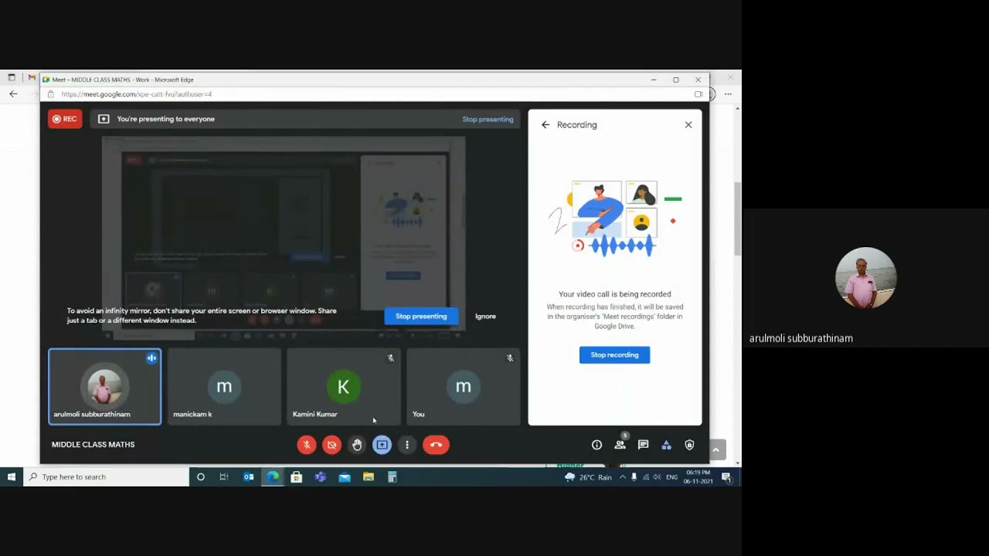
Task: Open Mail app from taskbar
Action: pos(345,477)
